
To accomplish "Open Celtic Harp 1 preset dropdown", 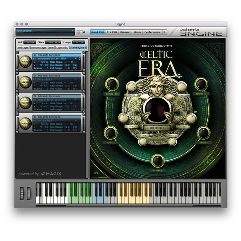I will [x=76, y=120].
